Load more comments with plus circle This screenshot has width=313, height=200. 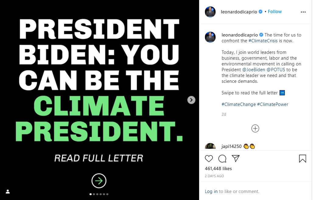(255, 128)
